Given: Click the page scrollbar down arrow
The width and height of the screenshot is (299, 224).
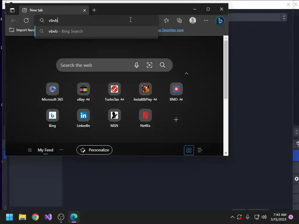Looking at the screenshot, I should 226,153.
